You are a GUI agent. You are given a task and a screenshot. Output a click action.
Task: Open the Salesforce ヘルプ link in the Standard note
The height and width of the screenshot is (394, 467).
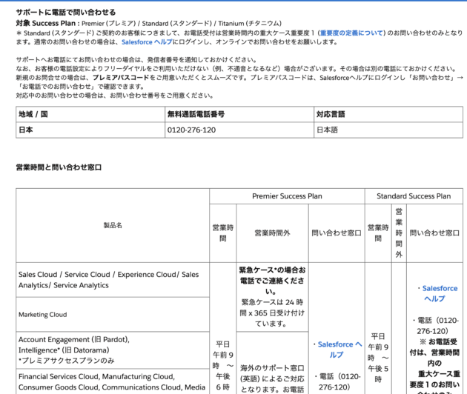tap(147, 42)
